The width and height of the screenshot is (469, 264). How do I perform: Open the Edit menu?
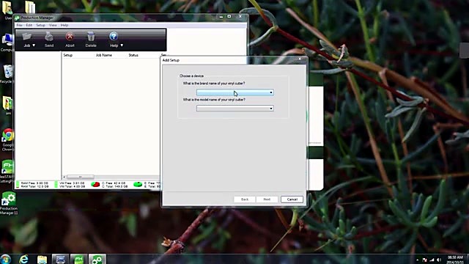pyautogui.click(x=29, y=25)
